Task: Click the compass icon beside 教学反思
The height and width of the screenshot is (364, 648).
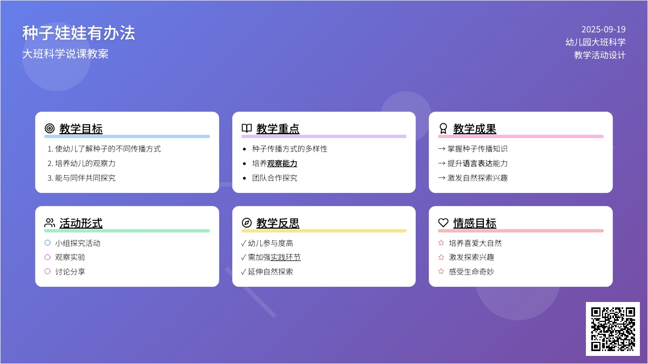Action: (247, 223)
